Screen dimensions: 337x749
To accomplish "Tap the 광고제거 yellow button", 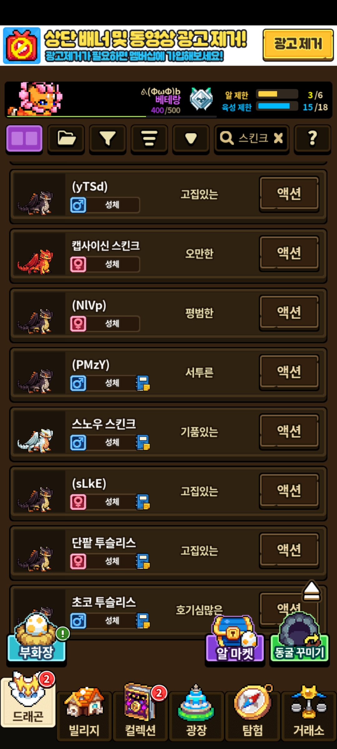I will click(x=298, y=44).
